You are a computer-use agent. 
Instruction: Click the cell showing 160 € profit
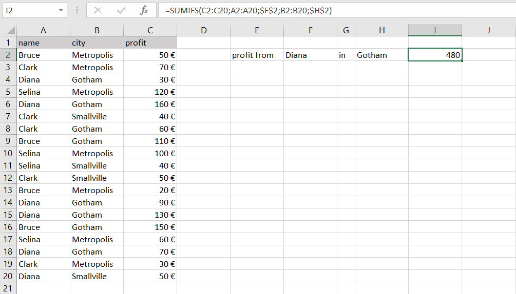coord(150,104)
